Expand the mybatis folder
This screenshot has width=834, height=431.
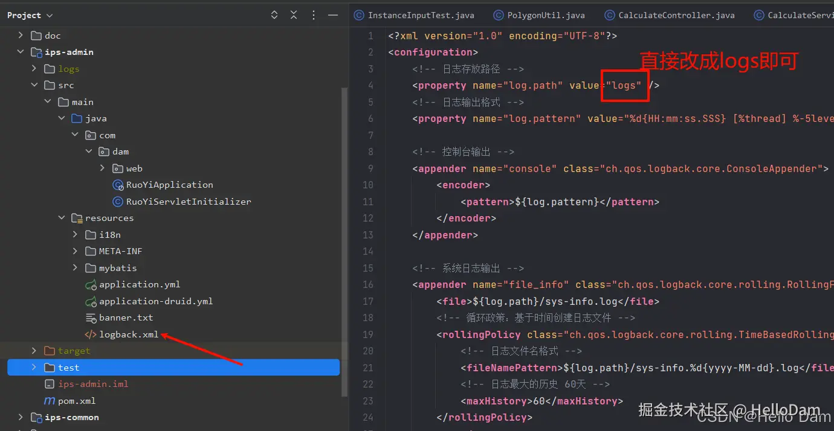[x=75, y=268]
